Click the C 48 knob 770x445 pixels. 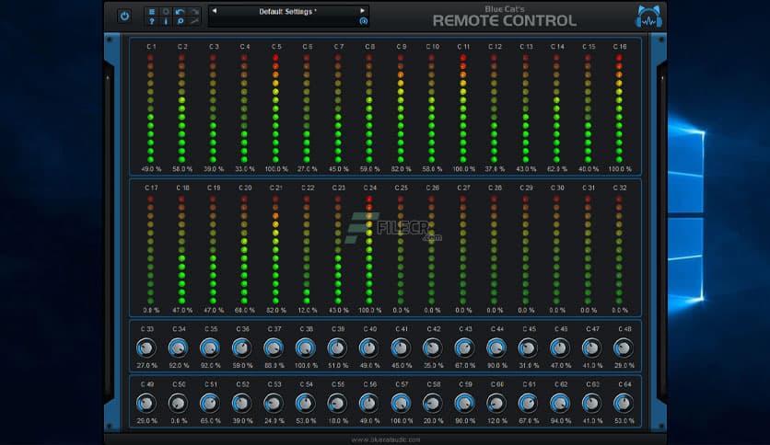point(624,348)
